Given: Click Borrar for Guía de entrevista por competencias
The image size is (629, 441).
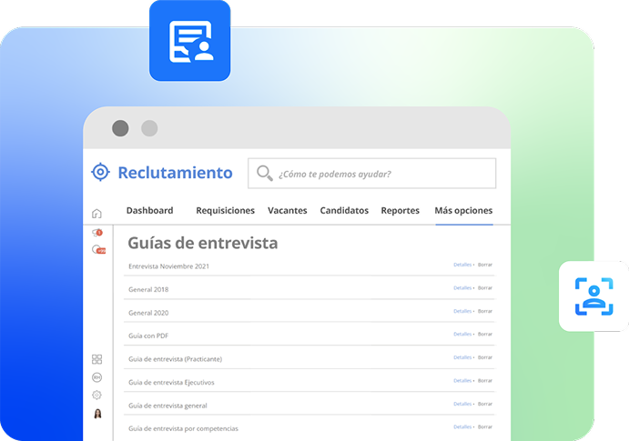Looking at the screenshot, I should coord(485,427).
